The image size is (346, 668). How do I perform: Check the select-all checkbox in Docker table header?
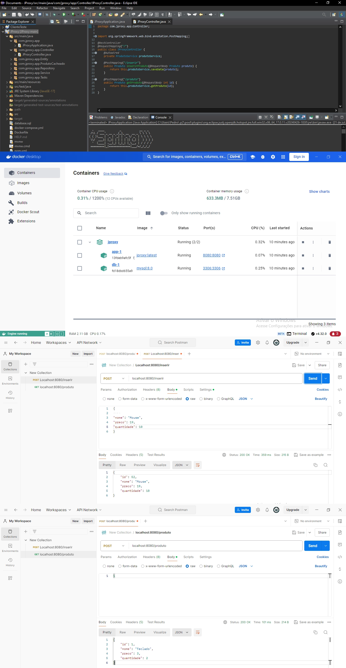pos(80,228)
